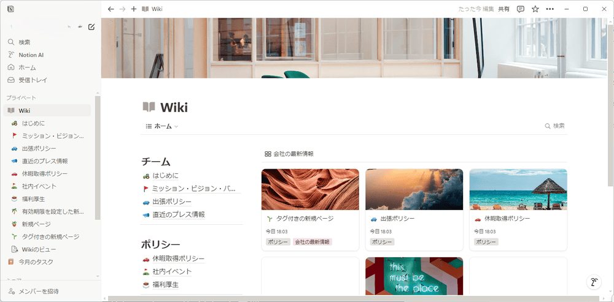Open the 休暇取得ポリシー beach card thumbnail
The width and height of the screenshot is (614, 302).
click(x=518, y=189)
